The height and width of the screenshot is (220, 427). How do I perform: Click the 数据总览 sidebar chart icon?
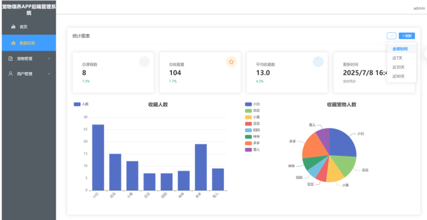pyautogui.click(x=13, y=43)
